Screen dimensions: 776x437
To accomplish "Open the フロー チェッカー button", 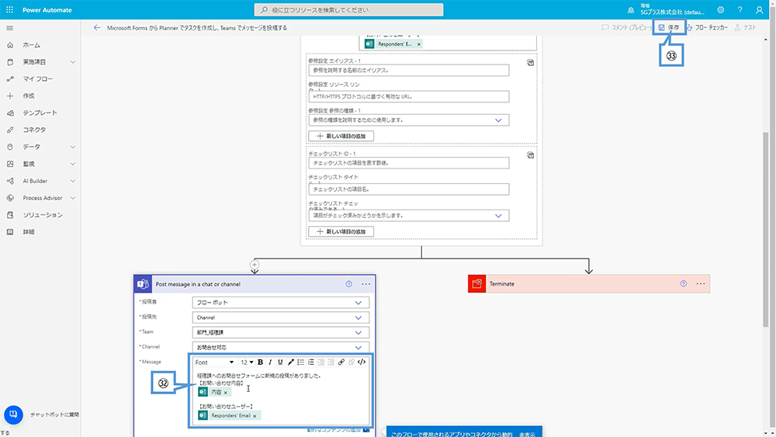I will pos(707,28).
